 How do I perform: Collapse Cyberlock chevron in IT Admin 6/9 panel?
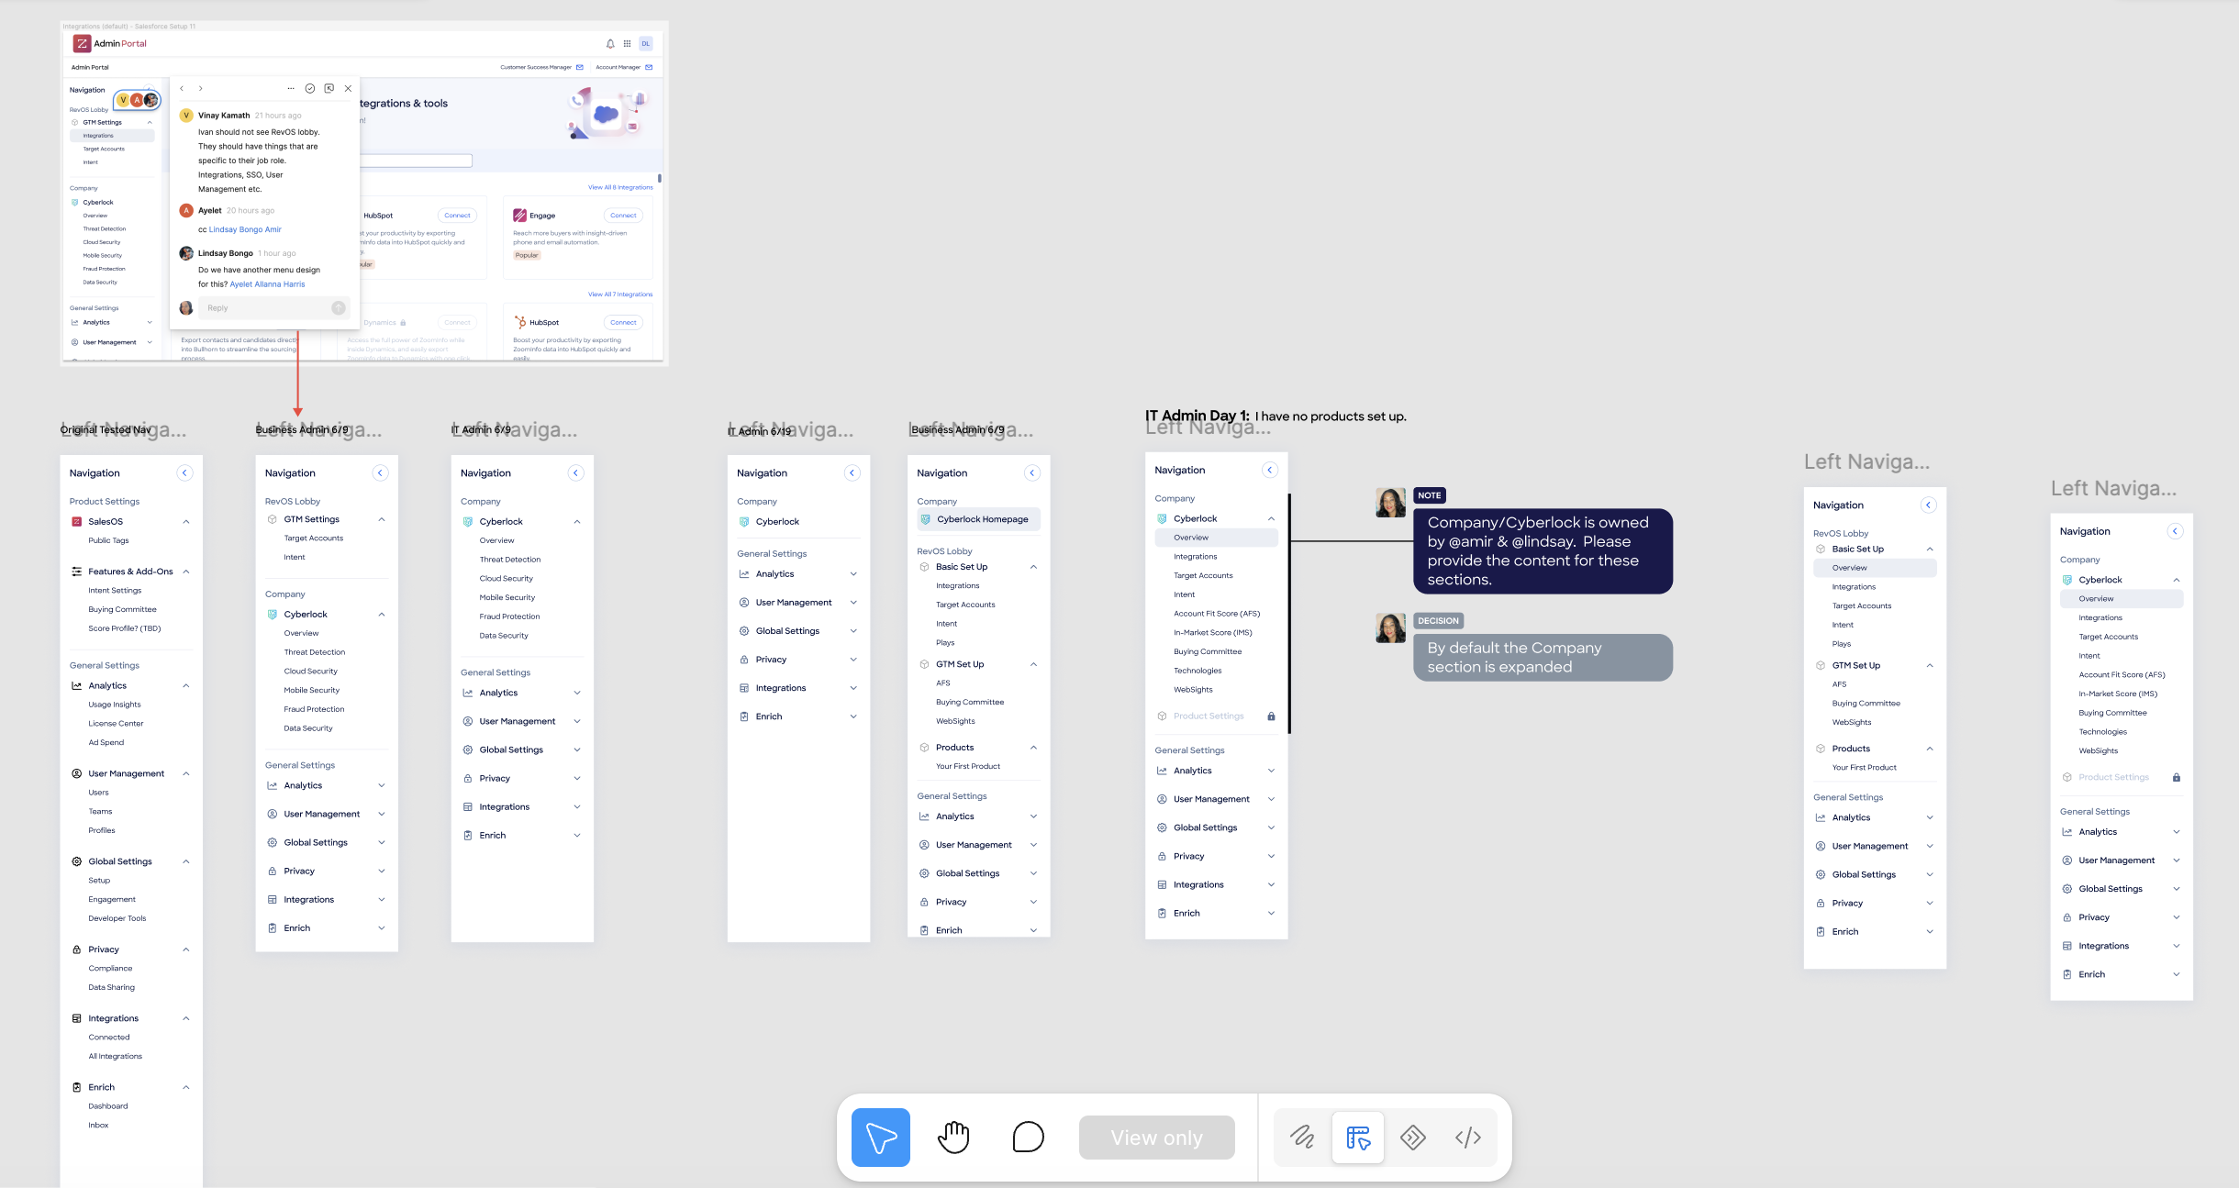click(577, 522)
